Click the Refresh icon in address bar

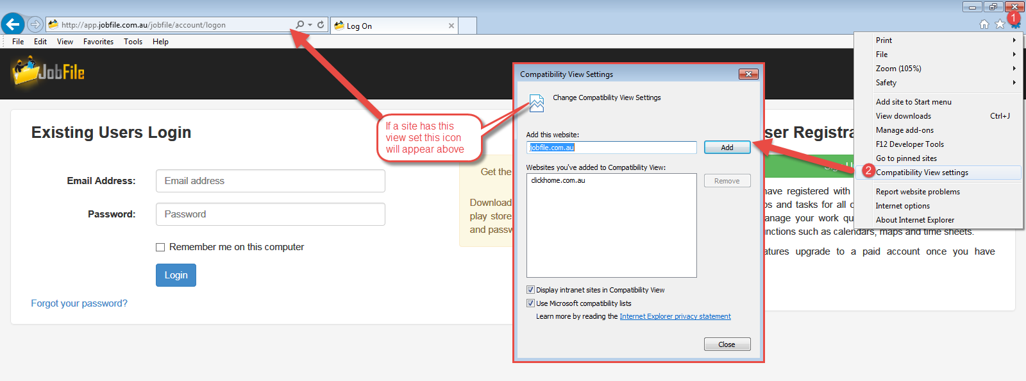321,25
